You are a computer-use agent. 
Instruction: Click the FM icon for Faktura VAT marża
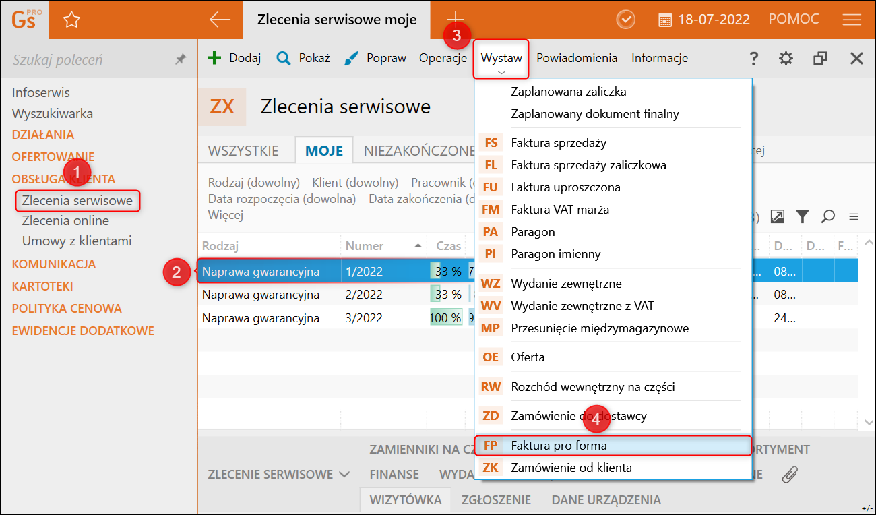click(x=491, y=210)
